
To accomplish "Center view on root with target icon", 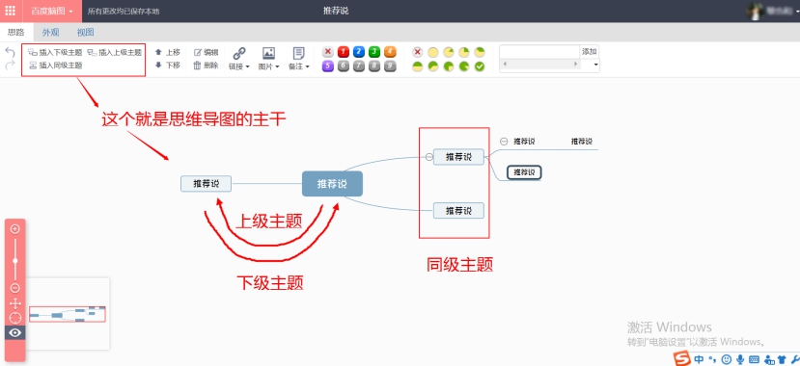I will 14,318.
